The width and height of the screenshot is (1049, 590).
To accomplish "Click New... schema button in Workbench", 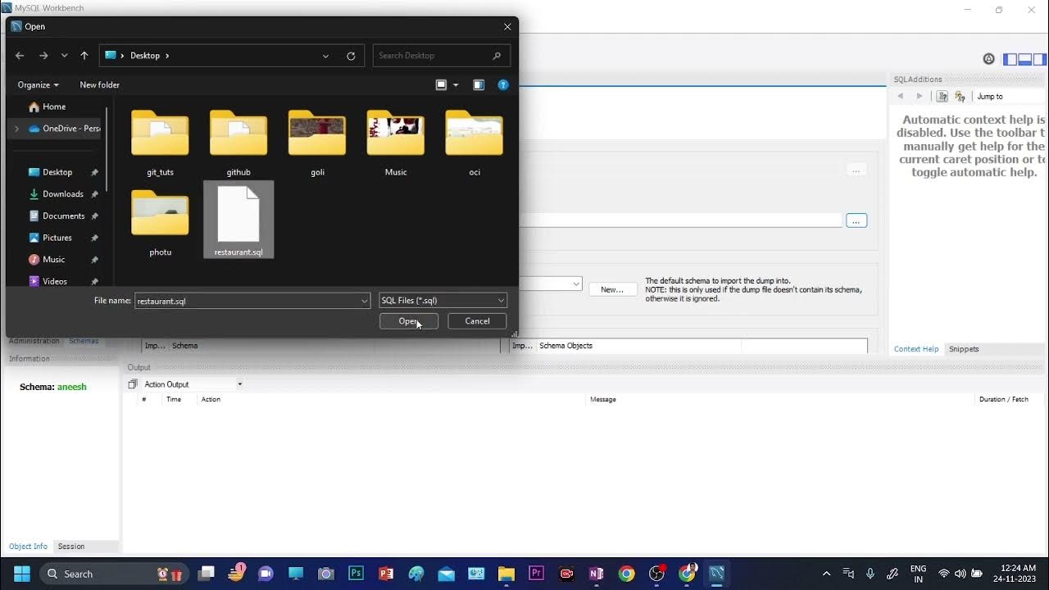I will point(612,289).
